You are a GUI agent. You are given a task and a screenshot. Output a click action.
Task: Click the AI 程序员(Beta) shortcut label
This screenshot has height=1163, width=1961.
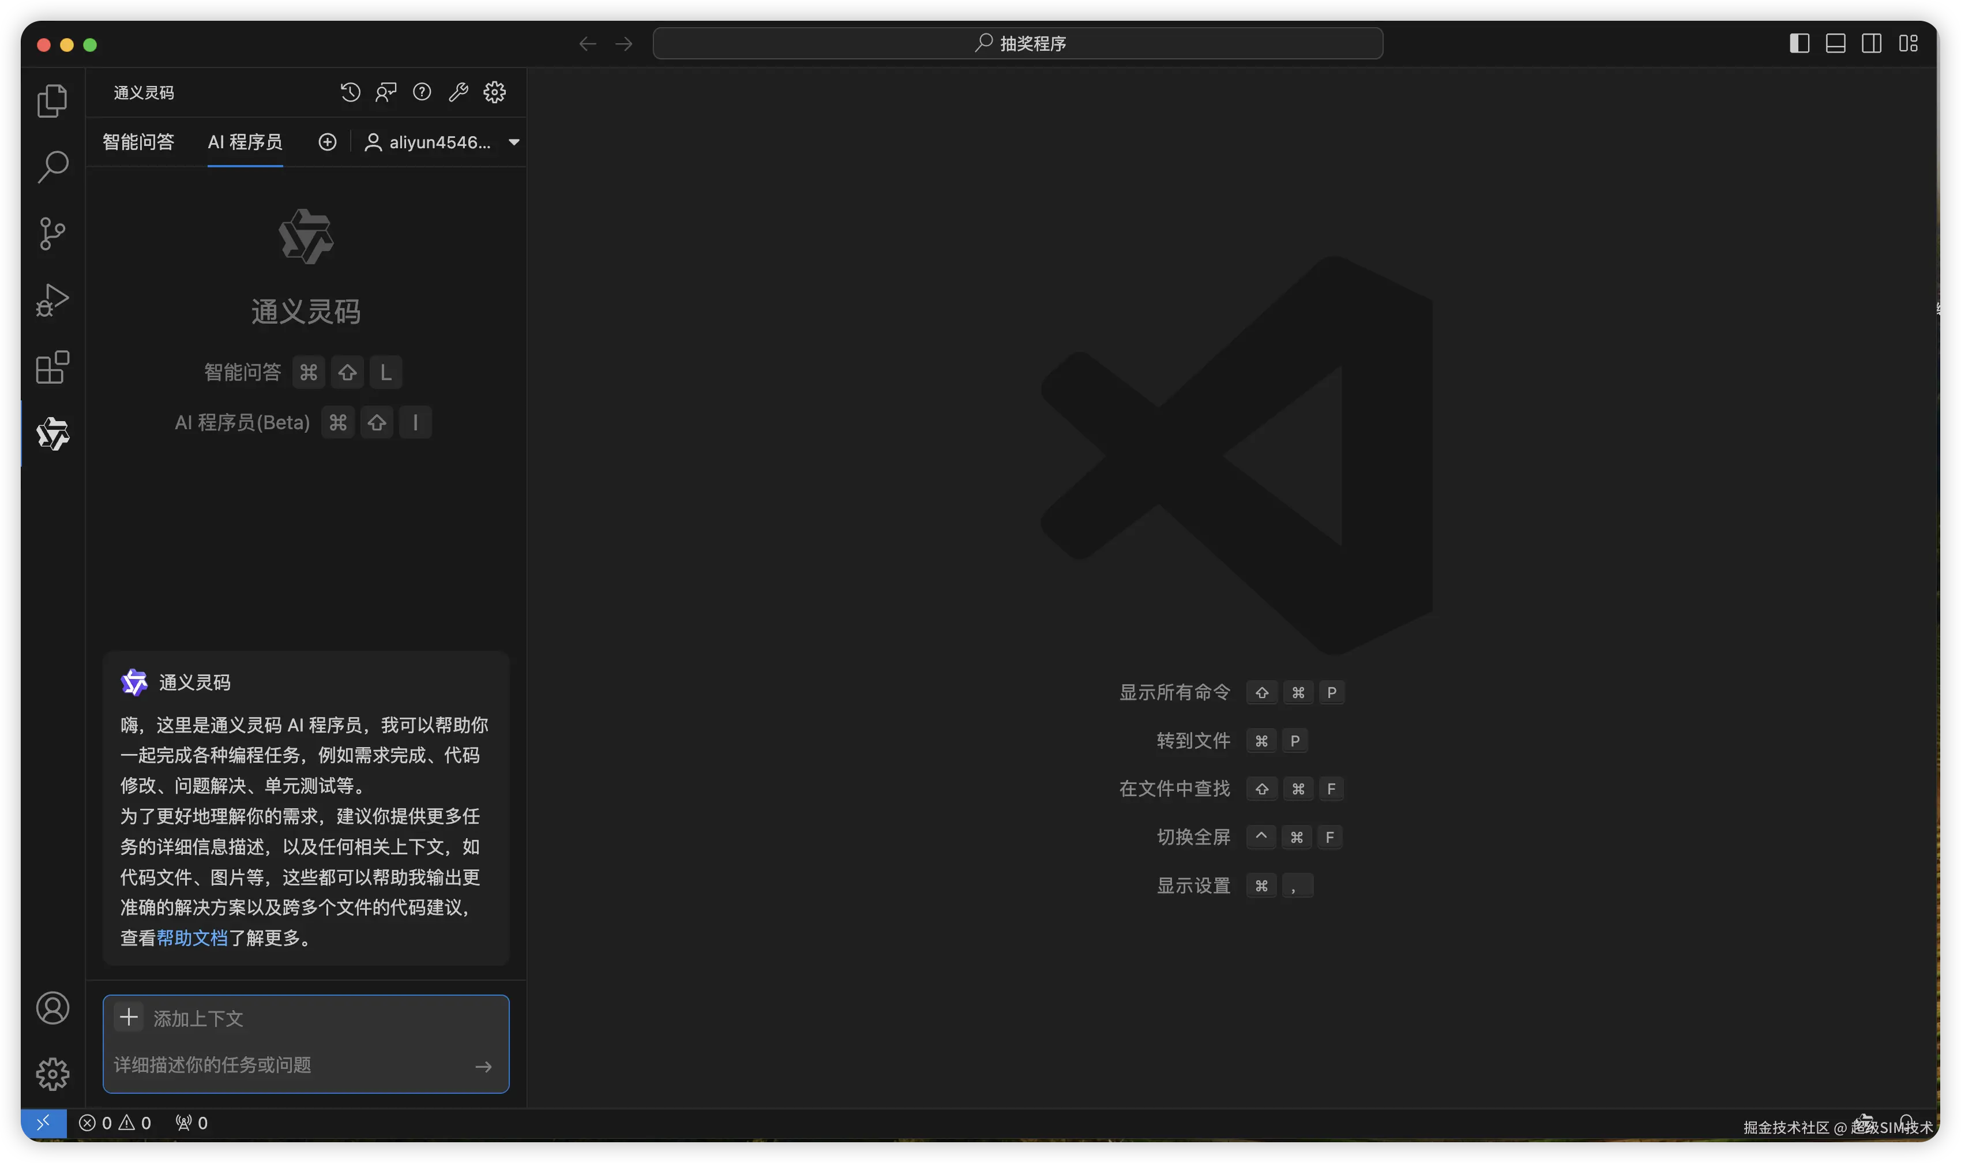(242, 423)
